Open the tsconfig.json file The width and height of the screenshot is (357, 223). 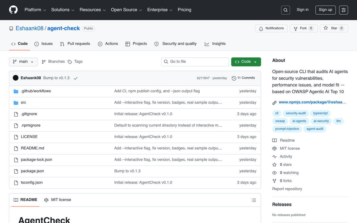tap(32, 183)
